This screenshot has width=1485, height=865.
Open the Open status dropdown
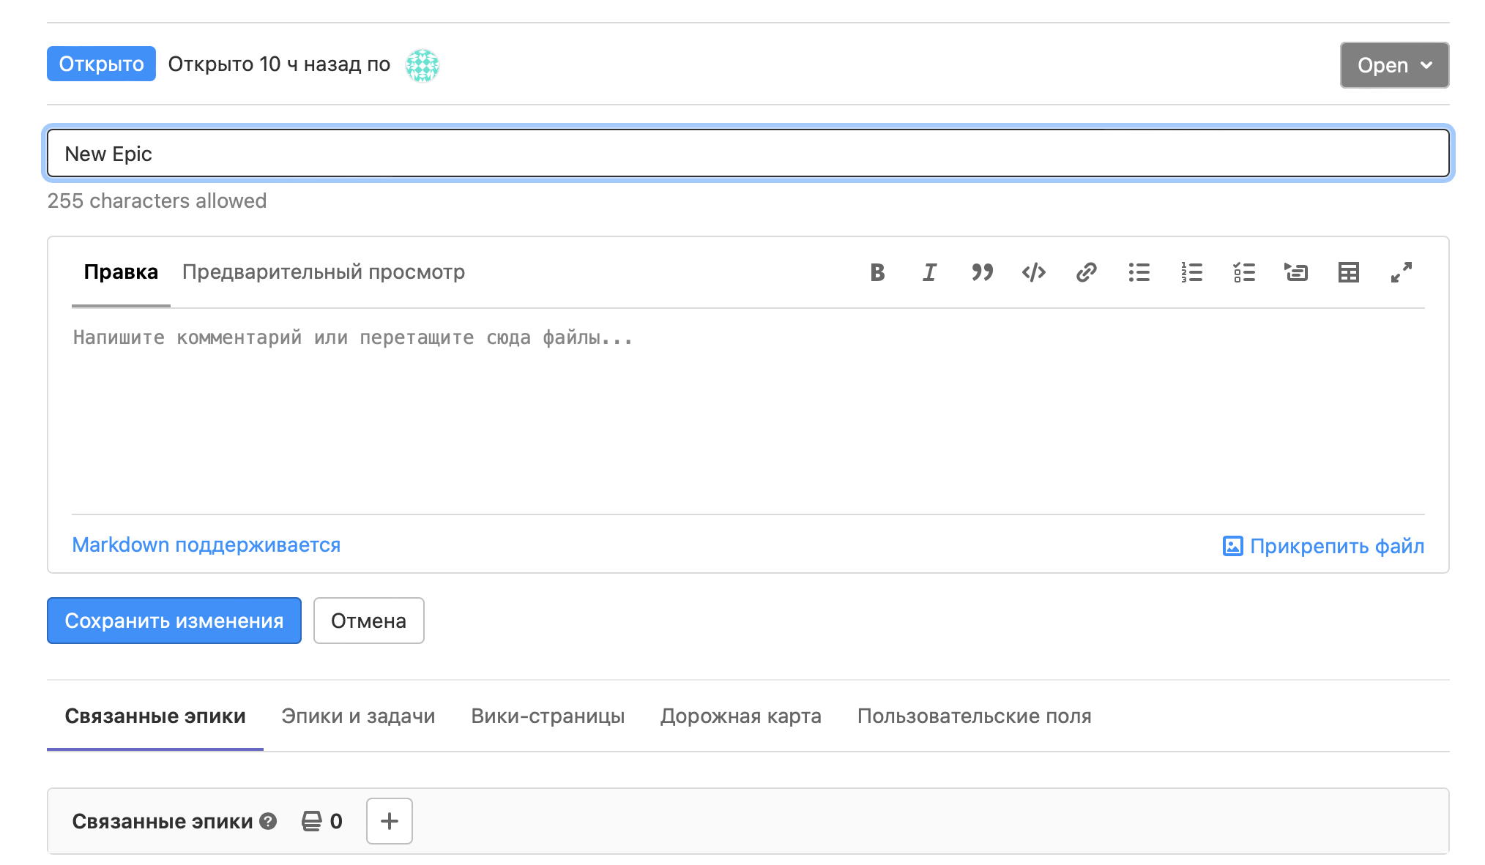[x=1394, y=65]
